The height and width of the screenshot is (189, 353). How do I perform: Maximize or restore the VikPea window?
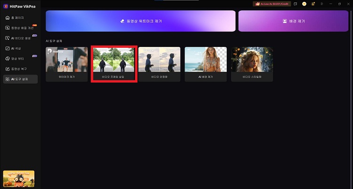[339, 4]
